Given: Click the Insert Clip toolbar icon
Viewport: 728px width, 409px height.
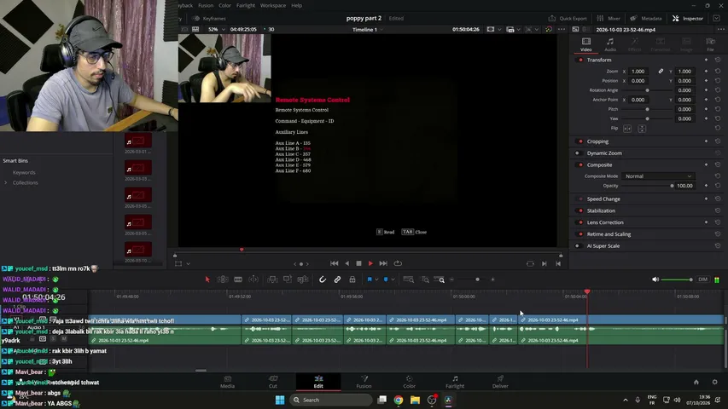Looking at the screenshot, I should tap(272, 279).
